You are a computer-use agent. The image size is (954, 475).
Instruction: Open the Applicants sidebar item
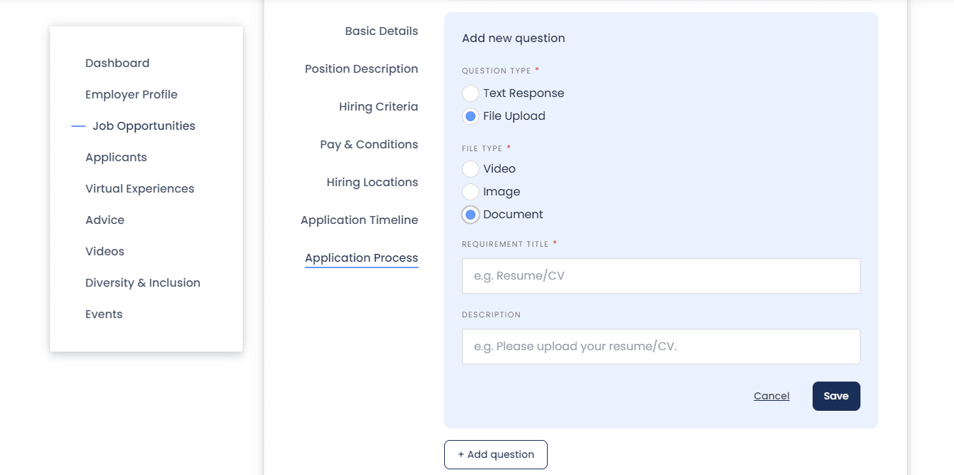pyautogui.click(x=116, y=158)
